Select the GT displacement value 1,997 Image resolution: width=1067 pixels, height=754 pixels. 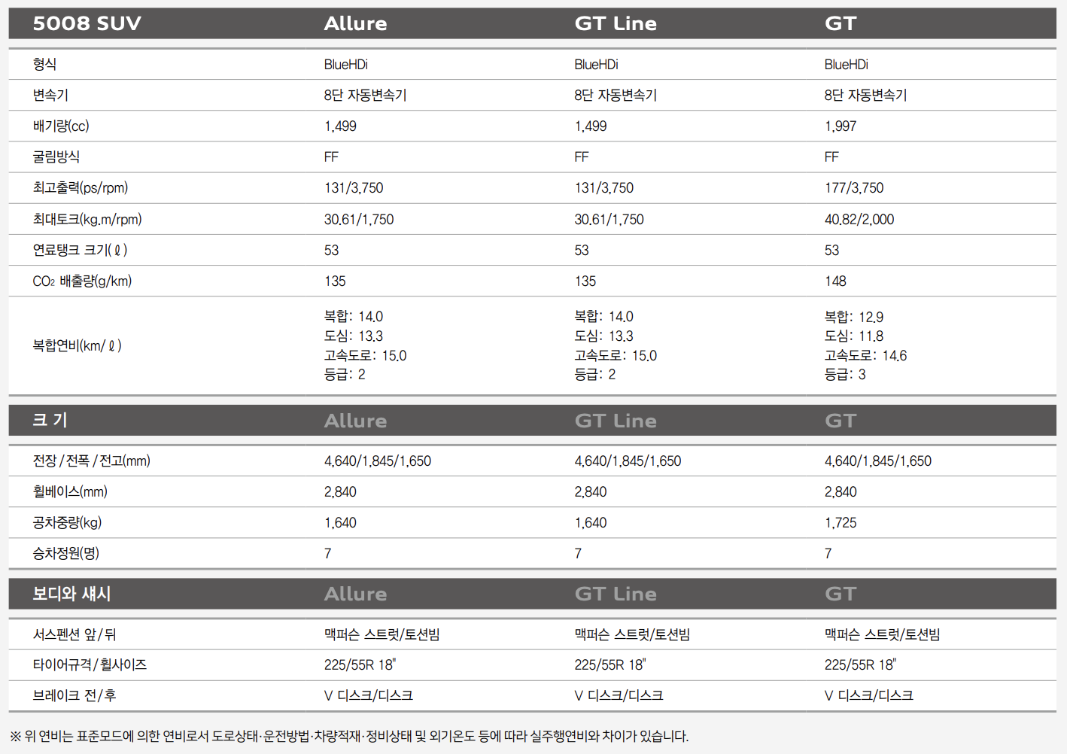coord(841,126)
